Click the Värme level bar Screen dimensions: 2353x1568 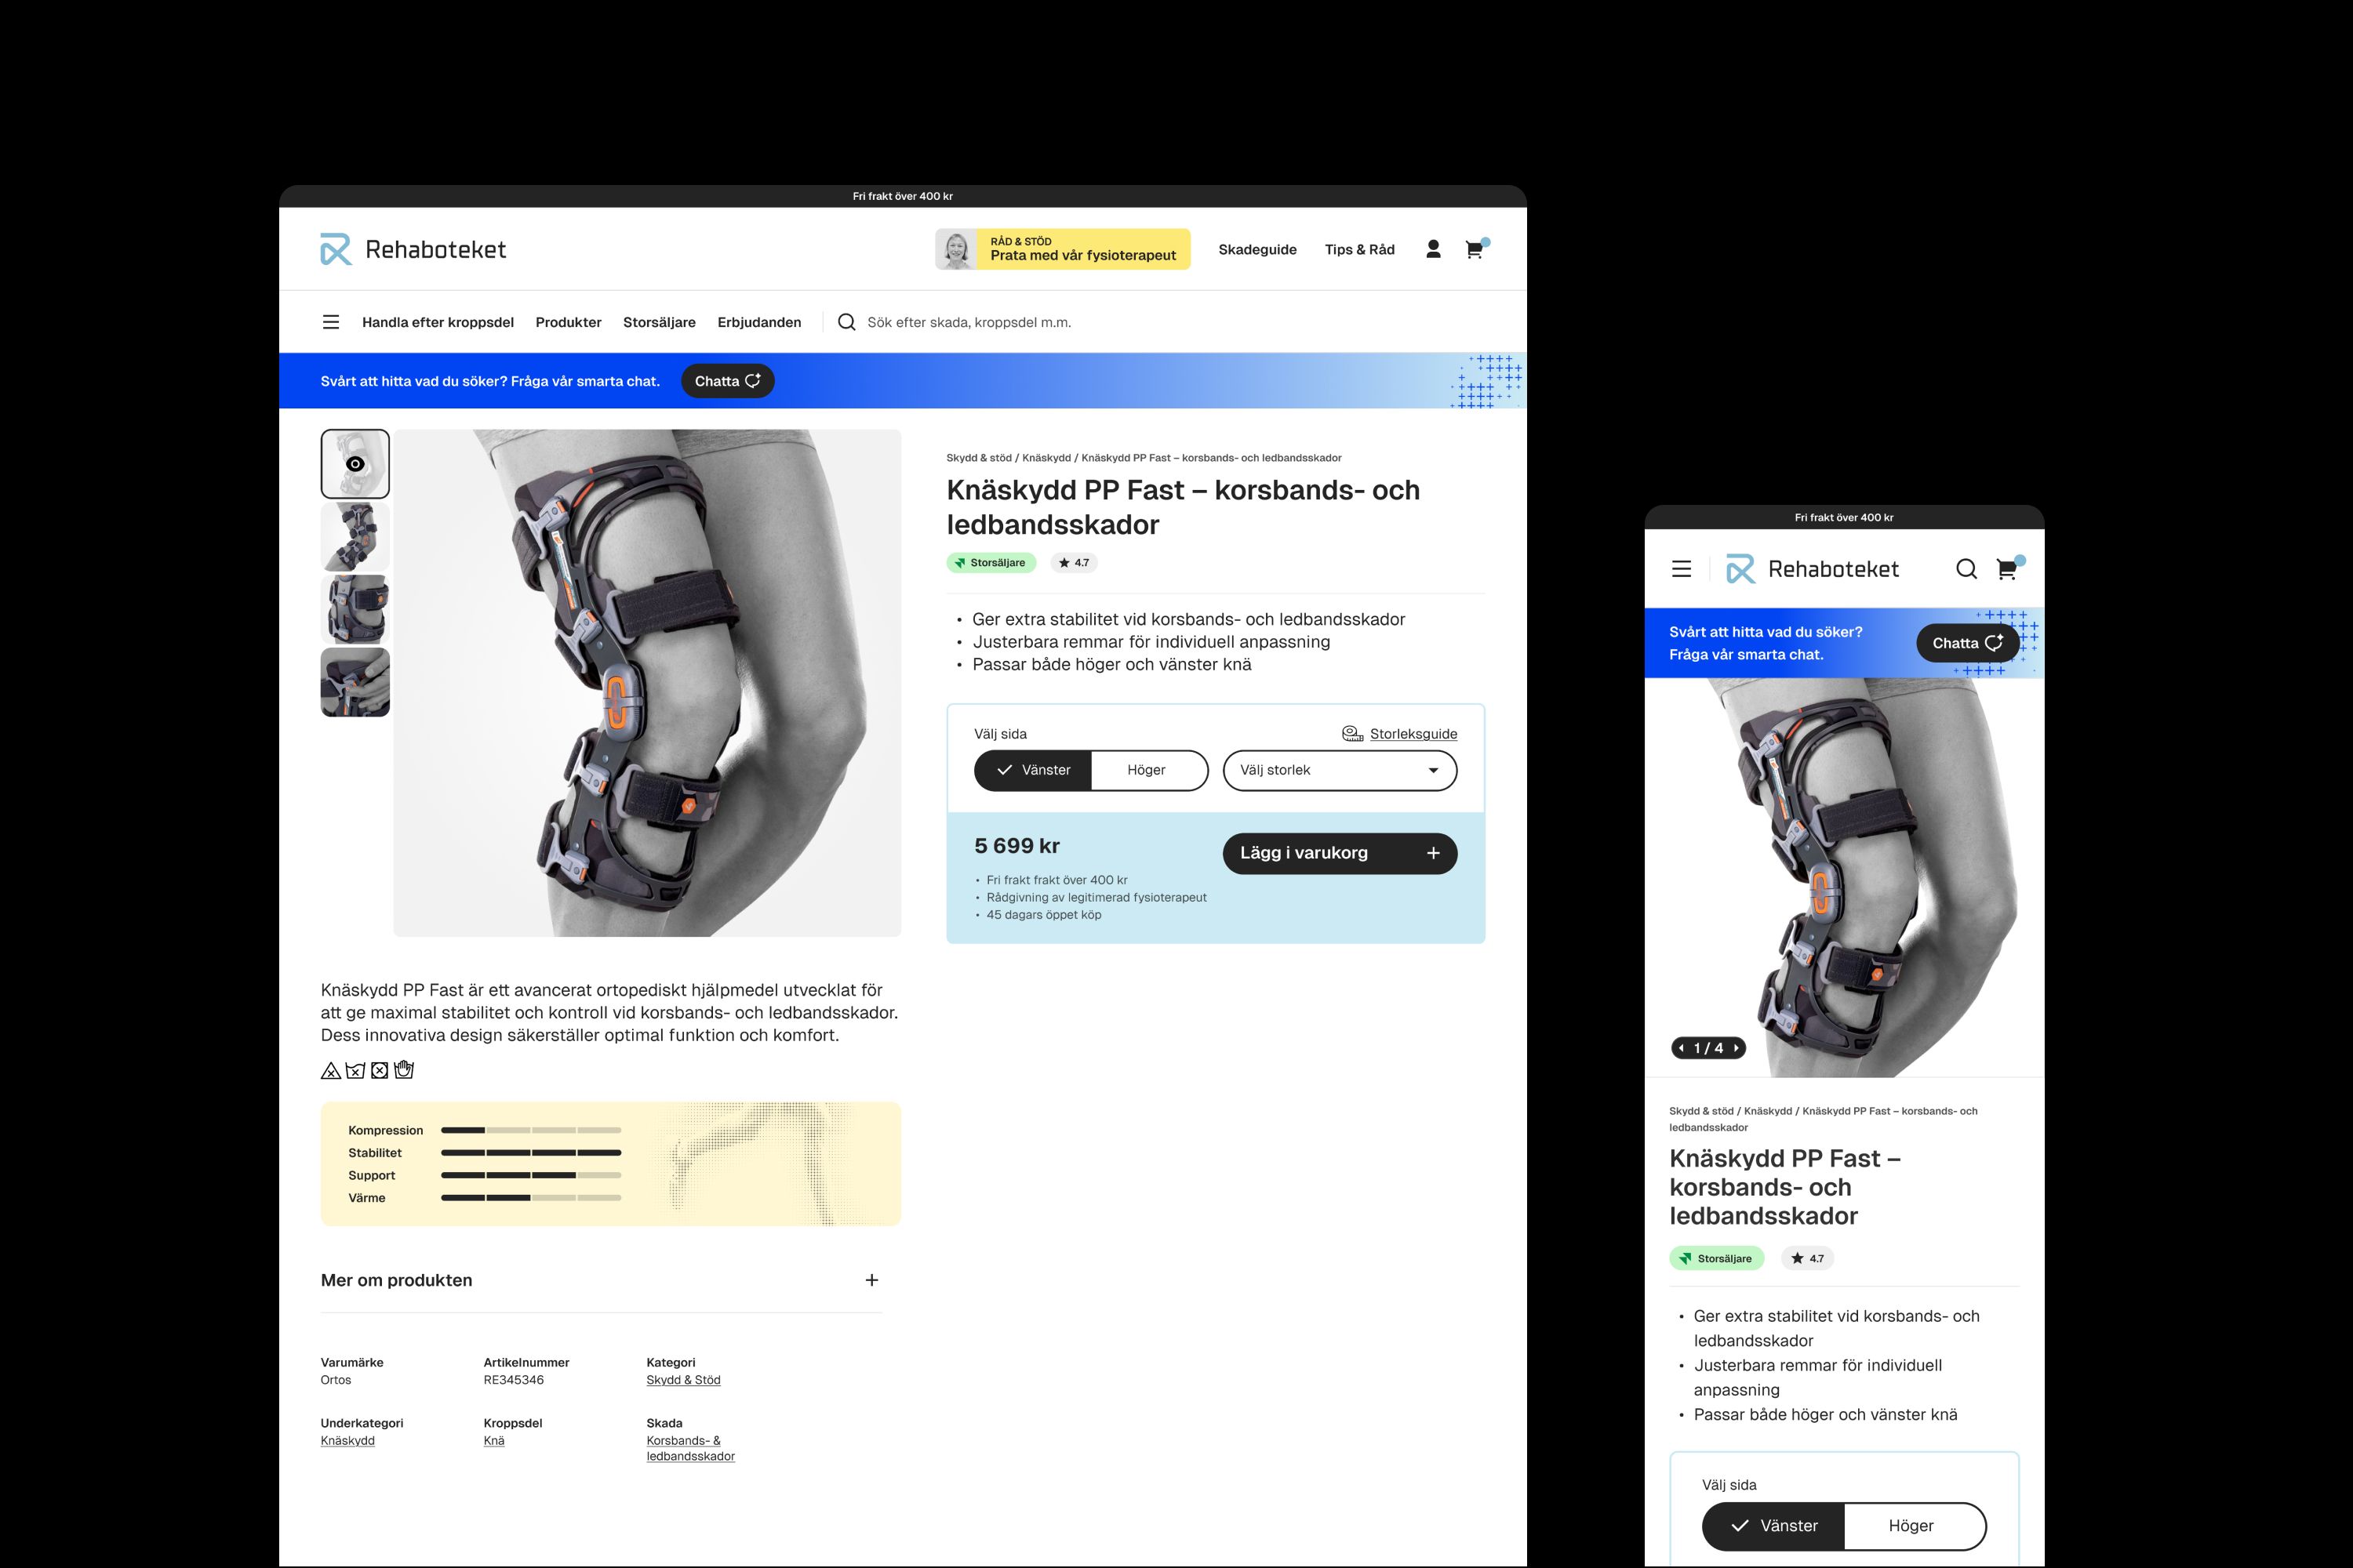point(531,1198)
